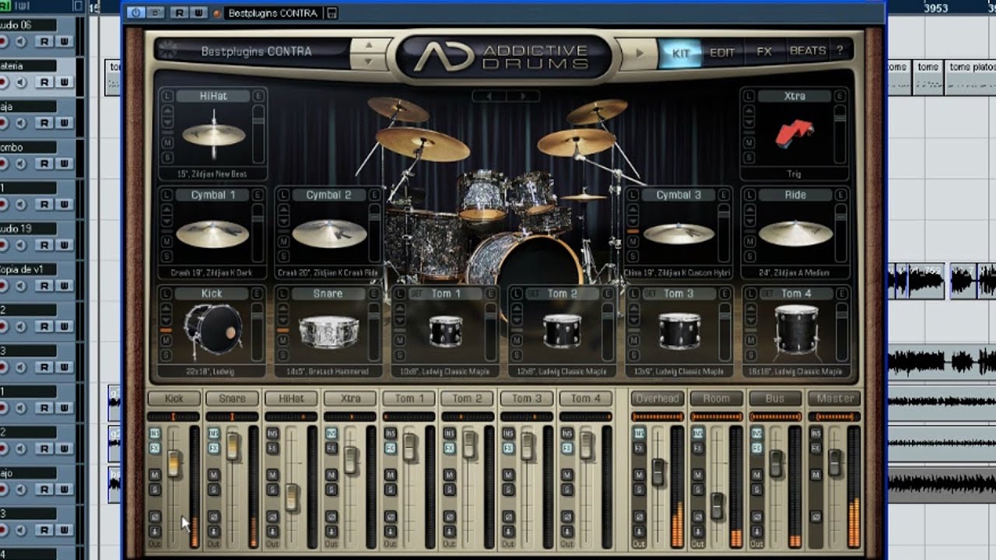
Task: Open the help question mark
Action: [x=840, y=51]
